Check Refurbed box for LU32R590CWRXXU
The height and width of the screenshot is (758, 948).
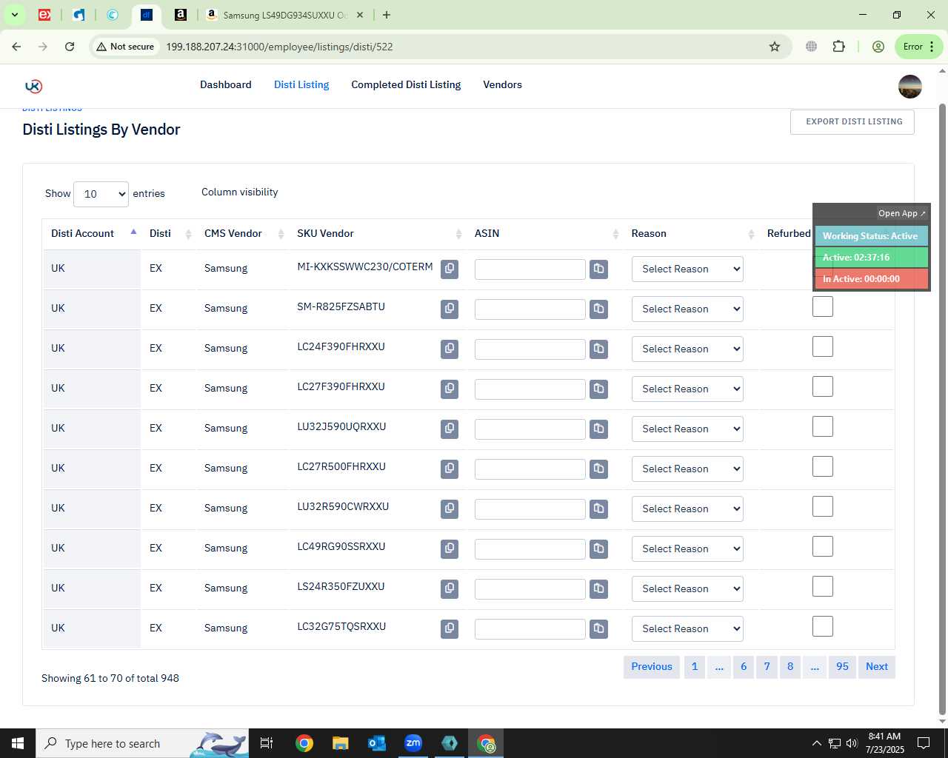point(823,506)
